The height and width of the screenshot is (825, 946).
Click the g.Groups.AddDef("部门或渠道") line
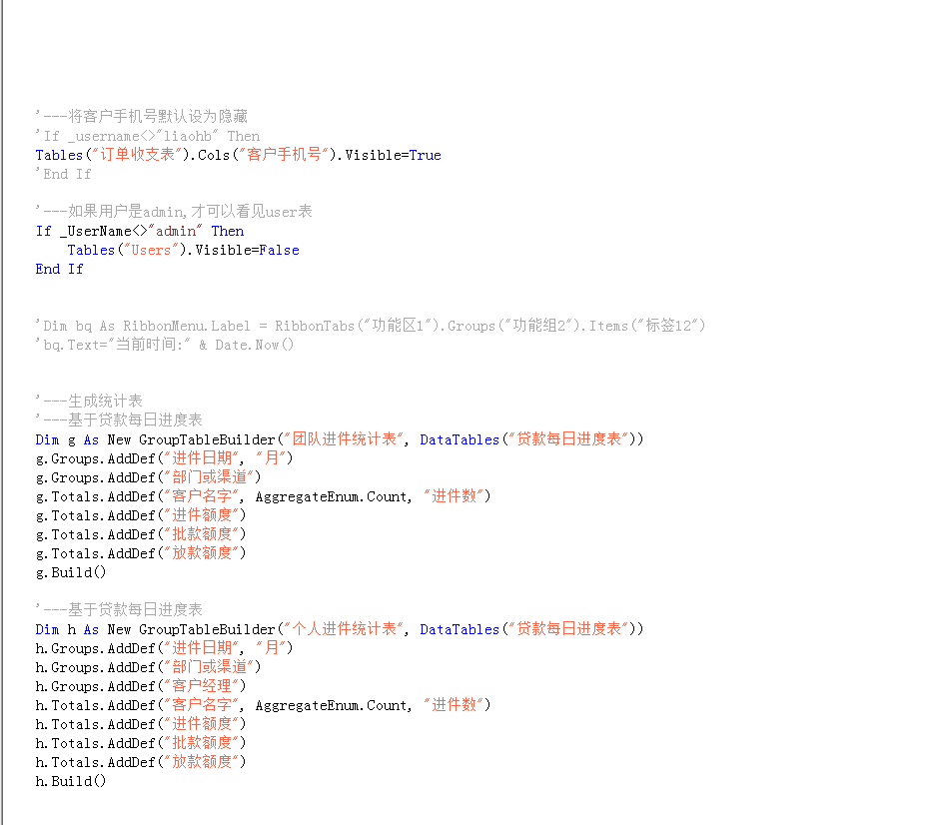pos(149,477)
